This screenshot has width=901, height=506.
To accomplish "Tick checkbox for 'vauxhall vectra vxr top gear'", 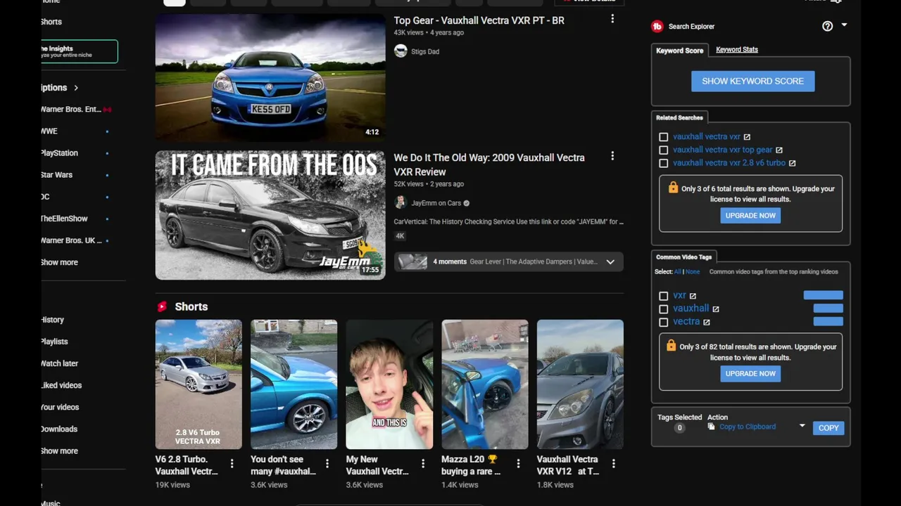I will coord(663,150).
